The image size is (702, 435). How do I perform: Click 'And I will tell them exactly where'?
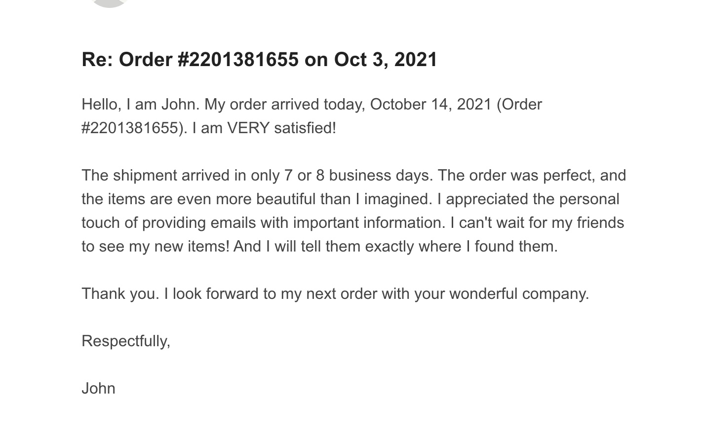[348, 247]
